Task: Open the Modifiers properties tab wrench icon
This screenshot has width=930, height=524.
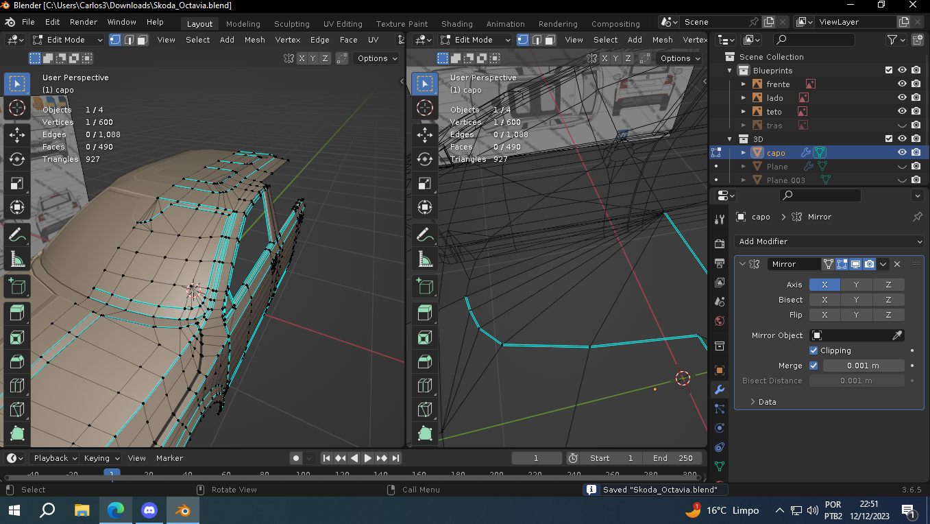Action: coord(719,390)
